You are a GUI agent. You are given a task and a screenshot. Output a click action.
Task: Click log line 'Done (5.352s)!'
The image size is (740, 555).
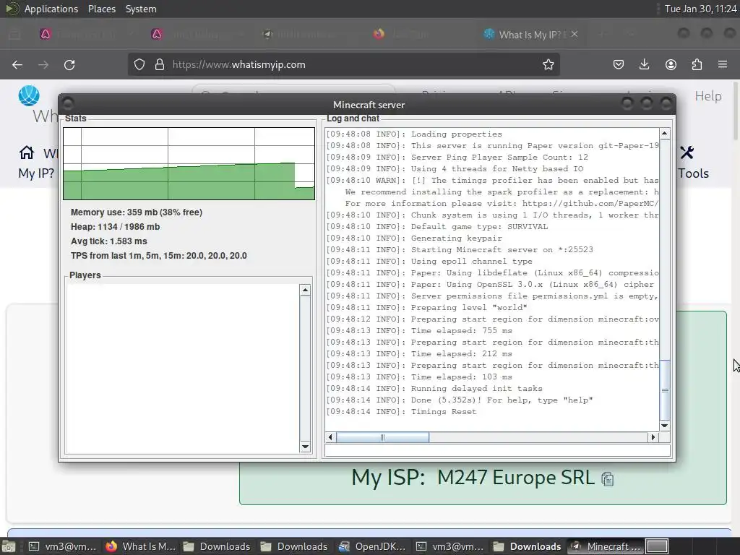click(x=459, y=400)
